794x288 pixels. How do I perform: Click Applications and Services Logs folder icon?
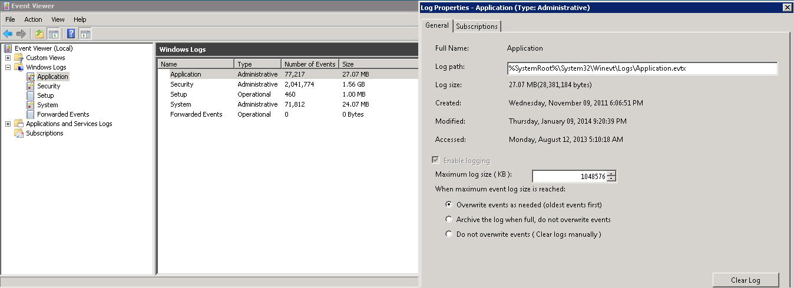pos(19,124)
